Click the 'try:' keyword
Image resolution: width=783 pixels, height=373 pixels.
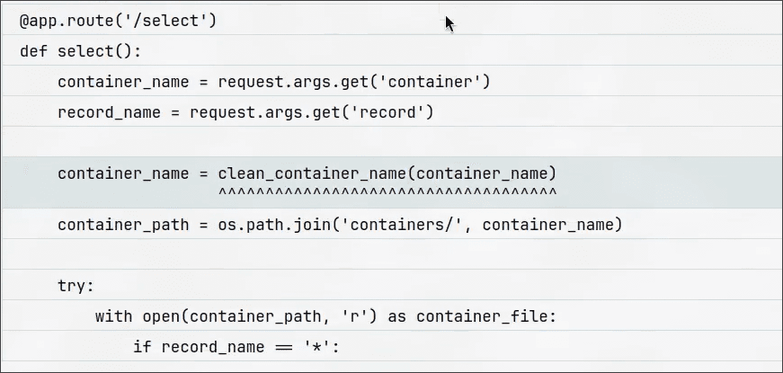tap(76, 286)
